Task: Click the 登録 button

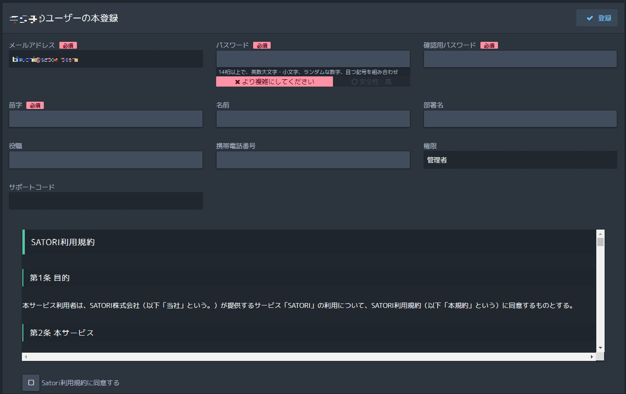Action: [x=597, y=18]
